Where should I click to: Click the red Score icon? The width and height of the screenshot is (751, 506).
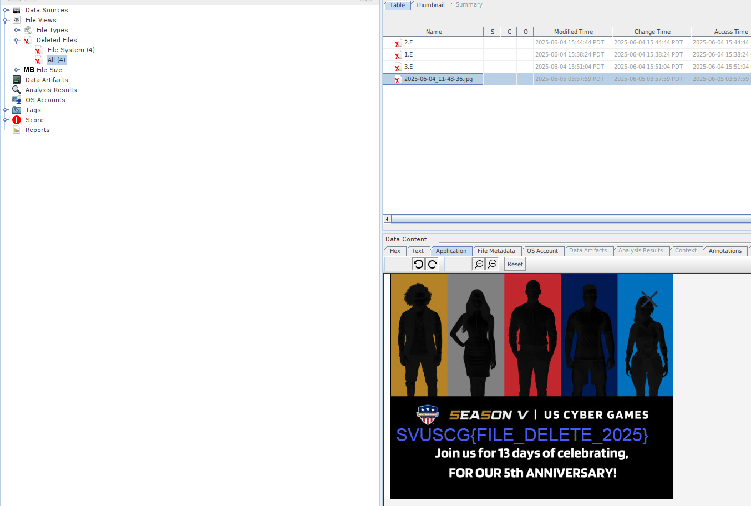coord(17,120)
